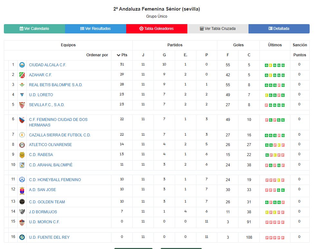Open AZAHAR C.F. team link
This screenshot has width=319, height=249.
tap(40, 75)
